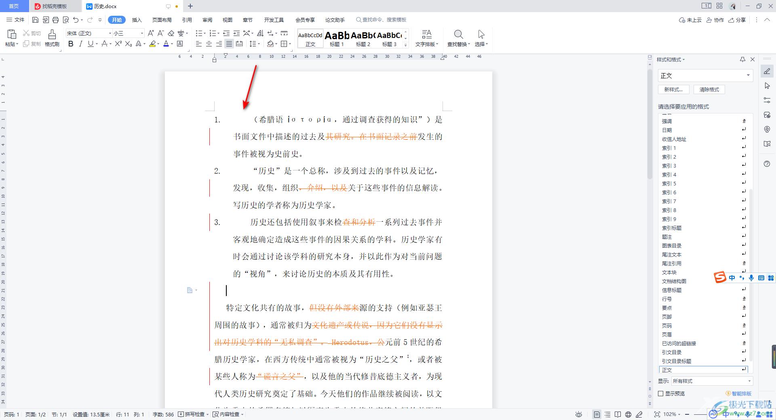Align the paragraph to the left
Image resolution: width=776 pixels, height=420 pixels.
198,44
